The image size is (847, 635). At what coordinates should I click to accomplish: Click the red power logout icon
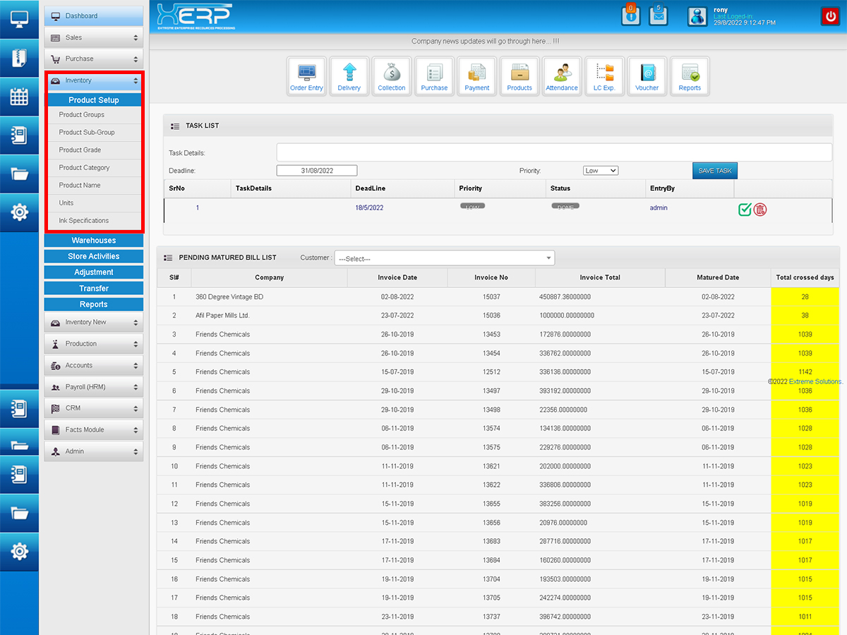click(x=829, y=16)
